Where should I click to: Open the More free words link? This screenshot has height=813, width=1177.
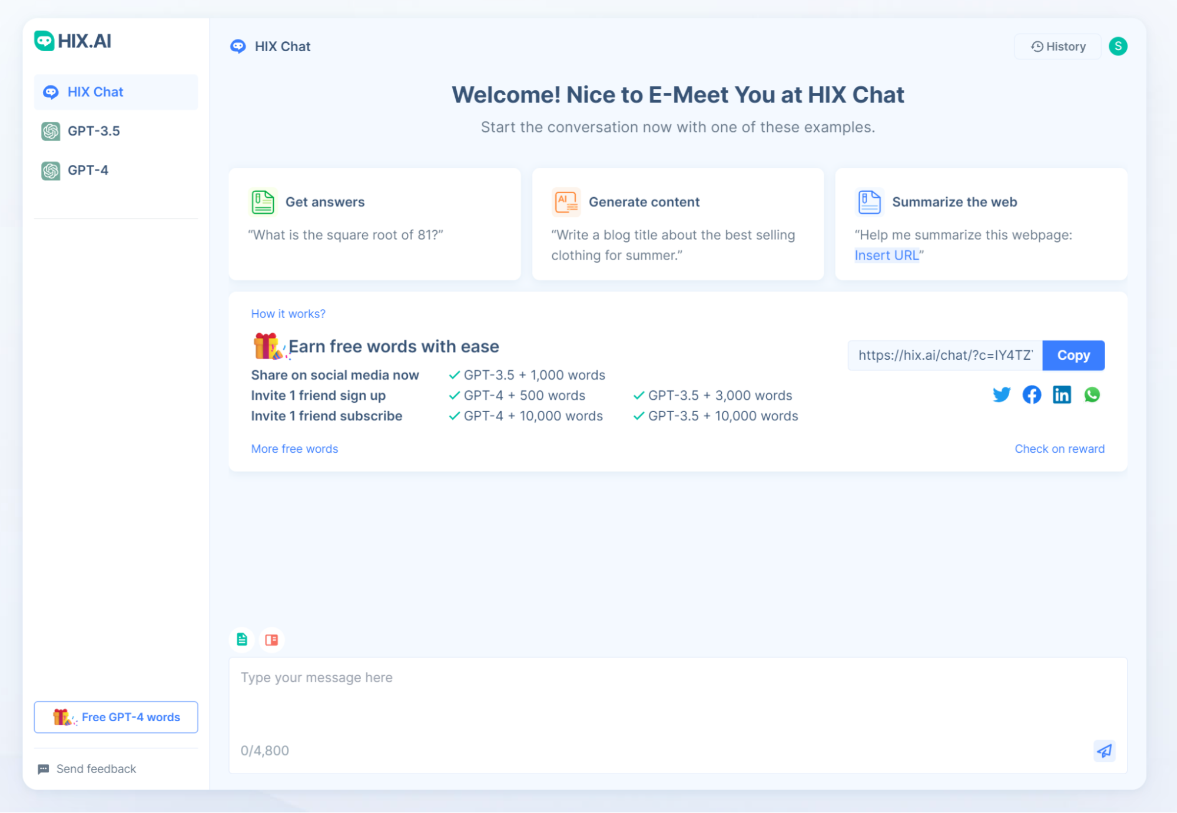point(294,449)
